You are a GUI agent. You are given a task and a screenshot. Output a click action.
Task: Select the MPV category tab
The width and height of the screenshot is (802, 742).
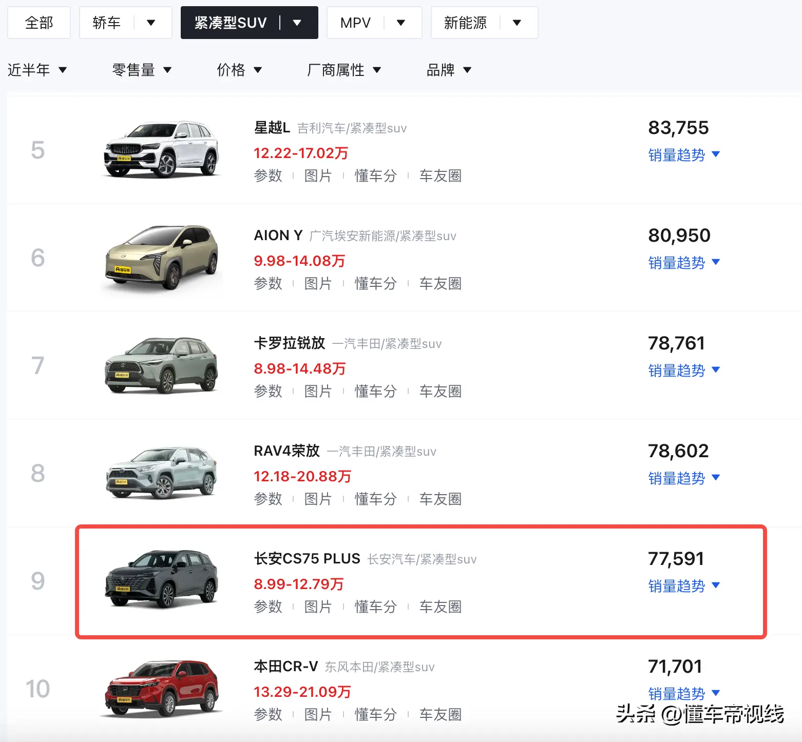[x=355, y=23]
